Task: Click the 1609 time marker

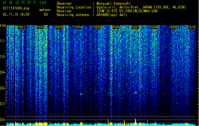Action: pos(173,27)
